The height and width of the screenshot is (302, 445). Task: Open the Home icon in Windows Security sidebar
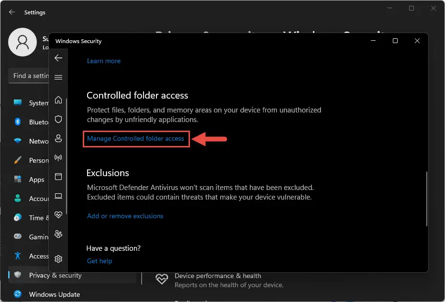click(58, 100)
